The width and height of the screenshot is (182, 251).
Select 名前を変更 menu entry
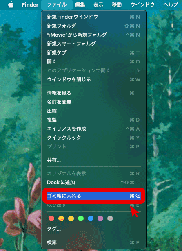(x=94, y=102)
